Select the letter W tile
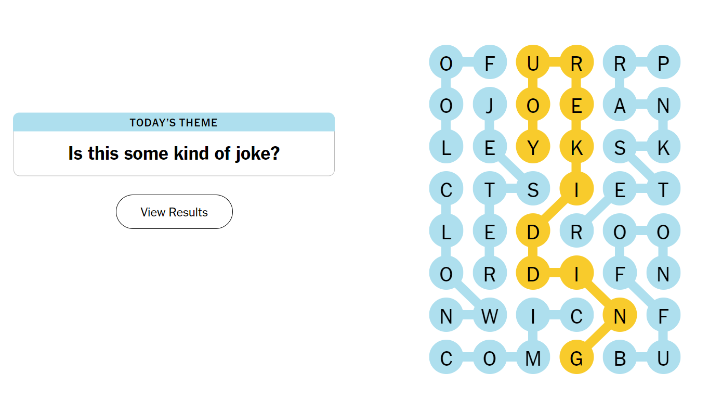Image resolution: width=709 pixels, height=399 pixels. 489,316
